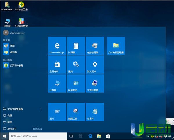This screenshot has height=140, width=174.
Task: Expand hidden system tray icons arrow
Action: click(x=148, y=136)
